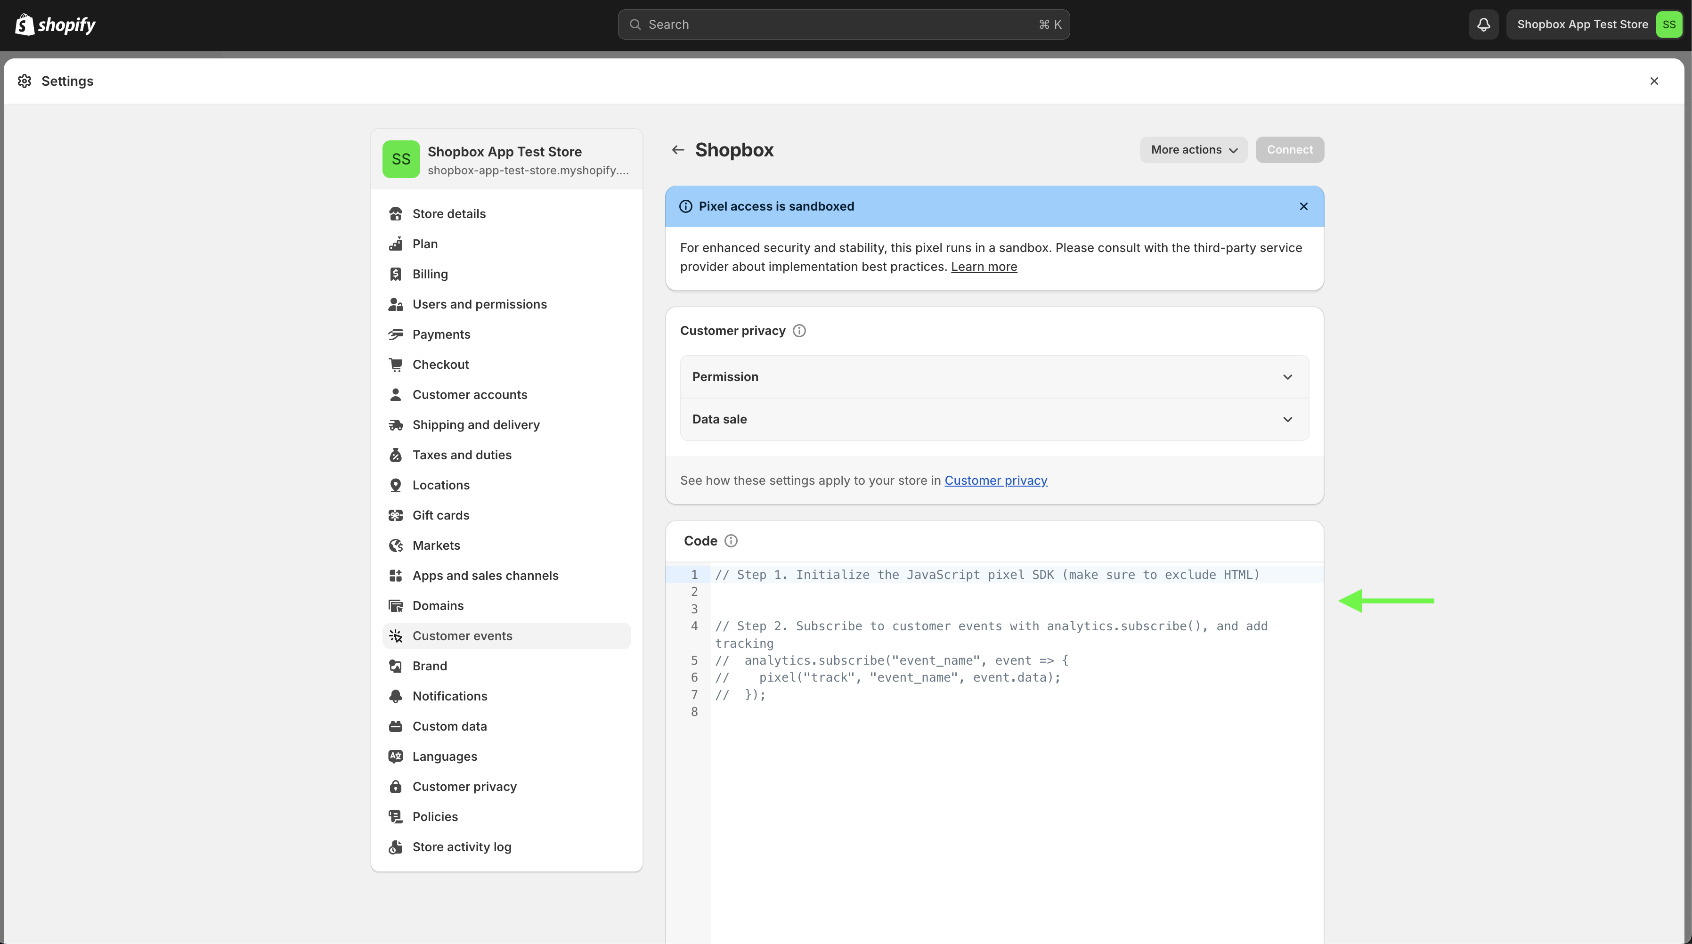Open Shipping and delivery settings
1692x944 pixels.
[476, 425]
